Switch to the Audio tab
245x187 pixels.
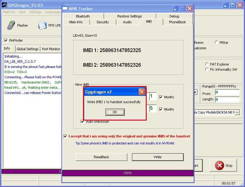pos(127,22)
